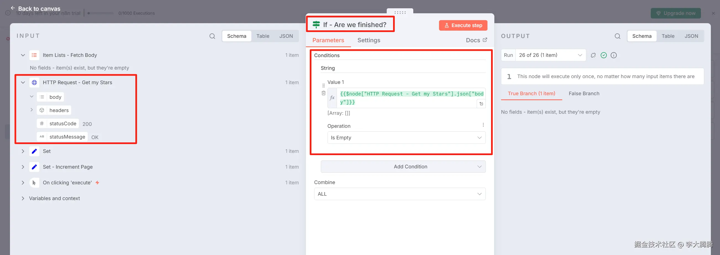
Task: Dismiss the trial banner with the X
Action: click(x=713, y=13)
